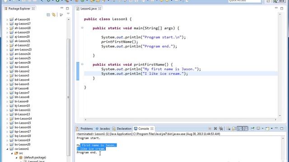This screenshot has height=162, width=289.
Task: Fold the main method in editor
Action: click(x=82, y=28)
